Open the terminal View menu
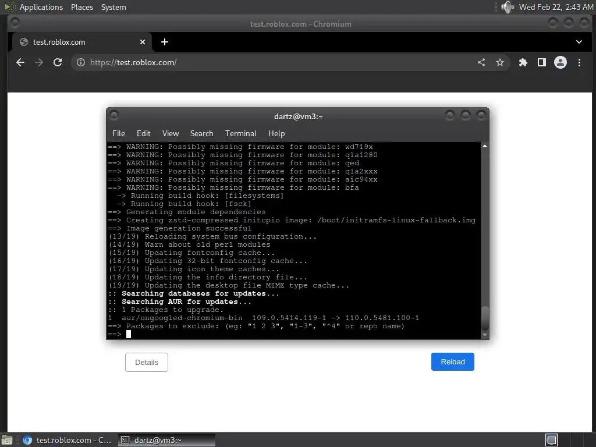The height and width of the screenshot is (447, 596). pos(171,133)
